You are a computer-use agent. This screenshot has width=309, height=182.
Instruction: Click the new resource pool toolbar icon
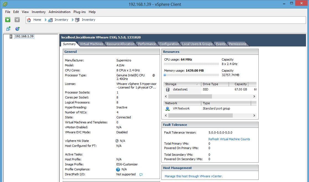[17, 29]
